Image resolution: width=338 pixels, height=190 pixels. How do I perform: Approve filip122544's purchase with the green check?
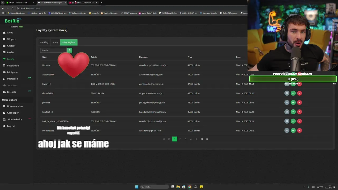[293, 112]
